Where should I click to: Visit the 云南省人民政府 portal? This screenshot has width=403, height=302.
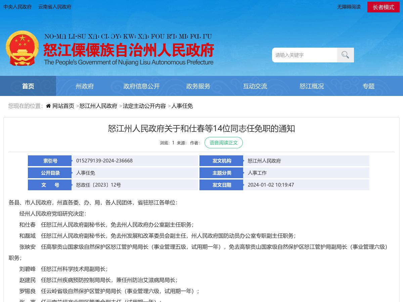click(x=54, y=7)
